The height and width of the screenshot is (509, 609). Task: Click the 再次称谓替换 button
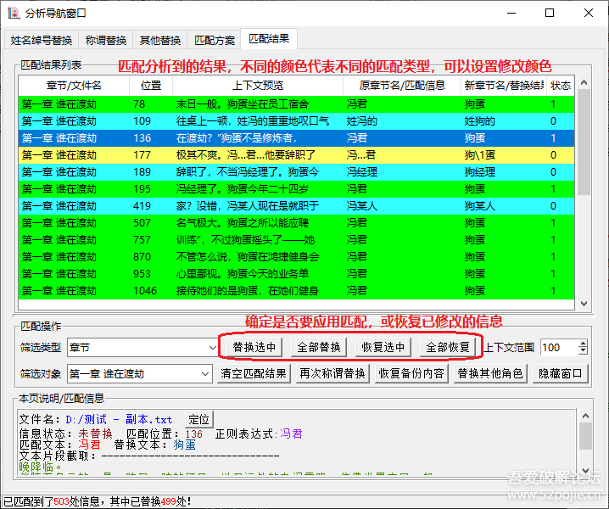[332, 373]
